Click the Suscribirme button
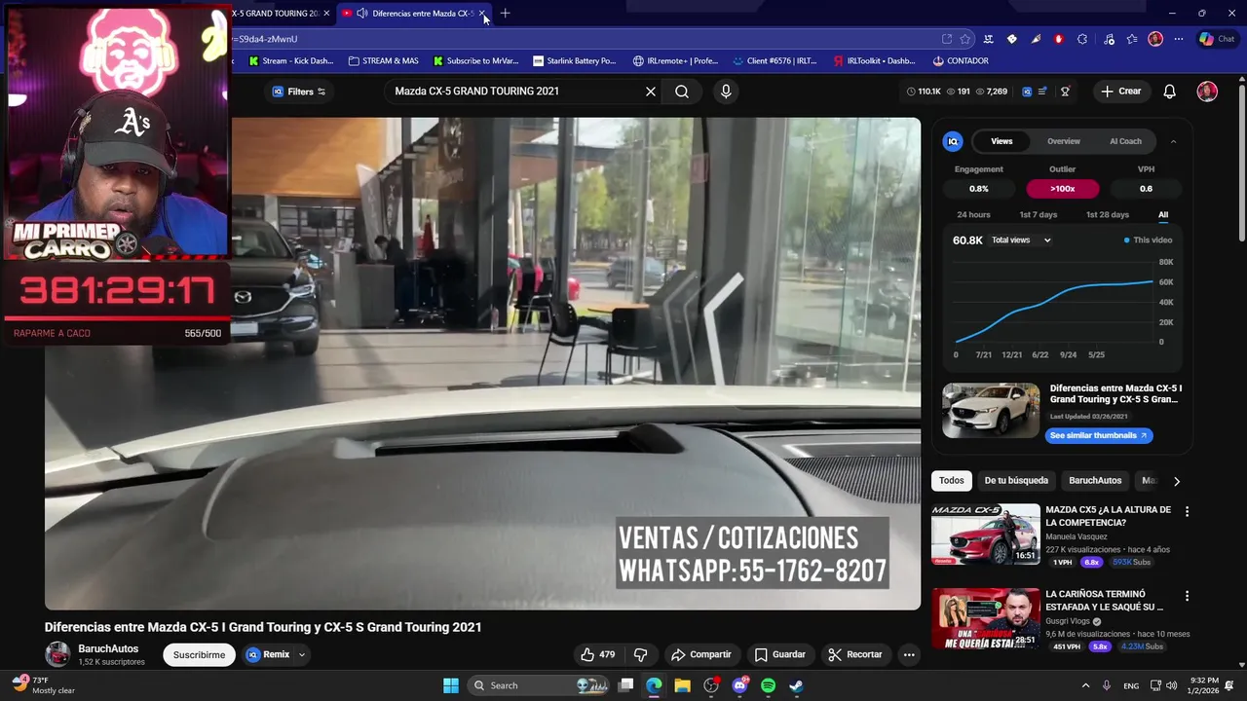The width and height of the screenshot is (1247, 701). pos(199,655)
